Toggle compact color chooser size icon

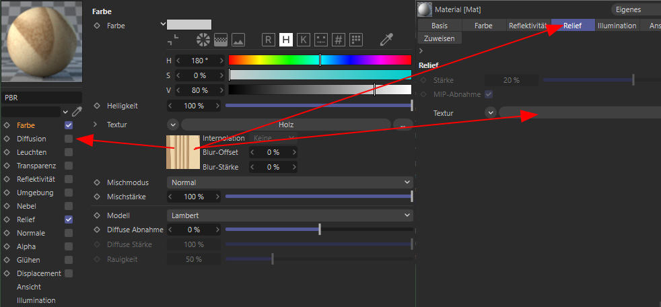[173, 40]
